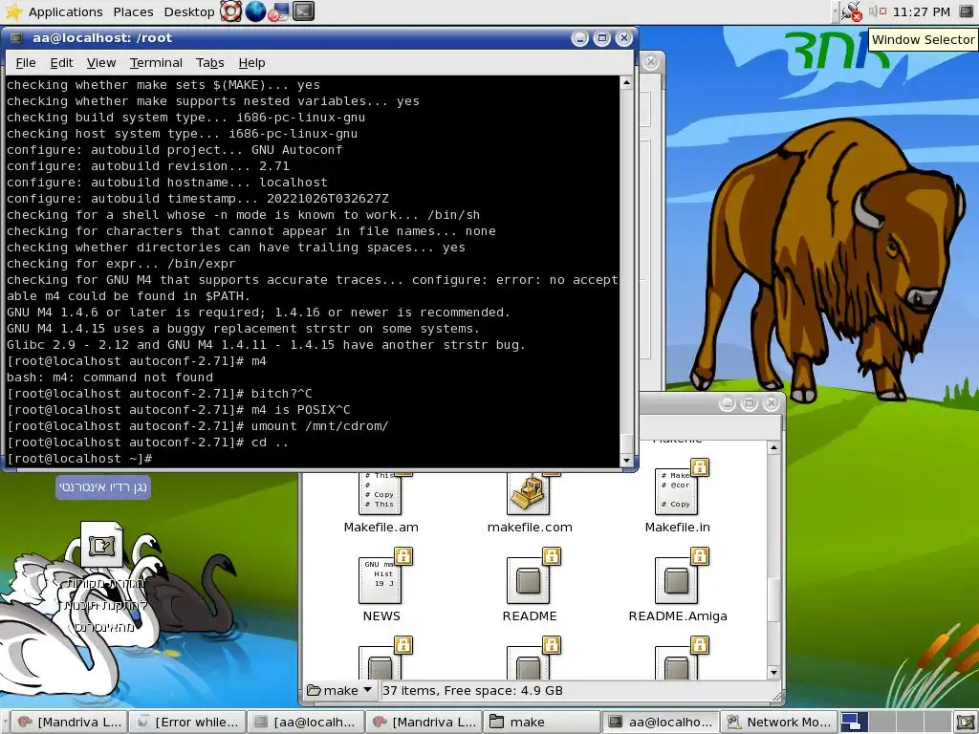Click the bottom-right panel desktop icon
Screen dimensions: 979x734
(965, 723)
